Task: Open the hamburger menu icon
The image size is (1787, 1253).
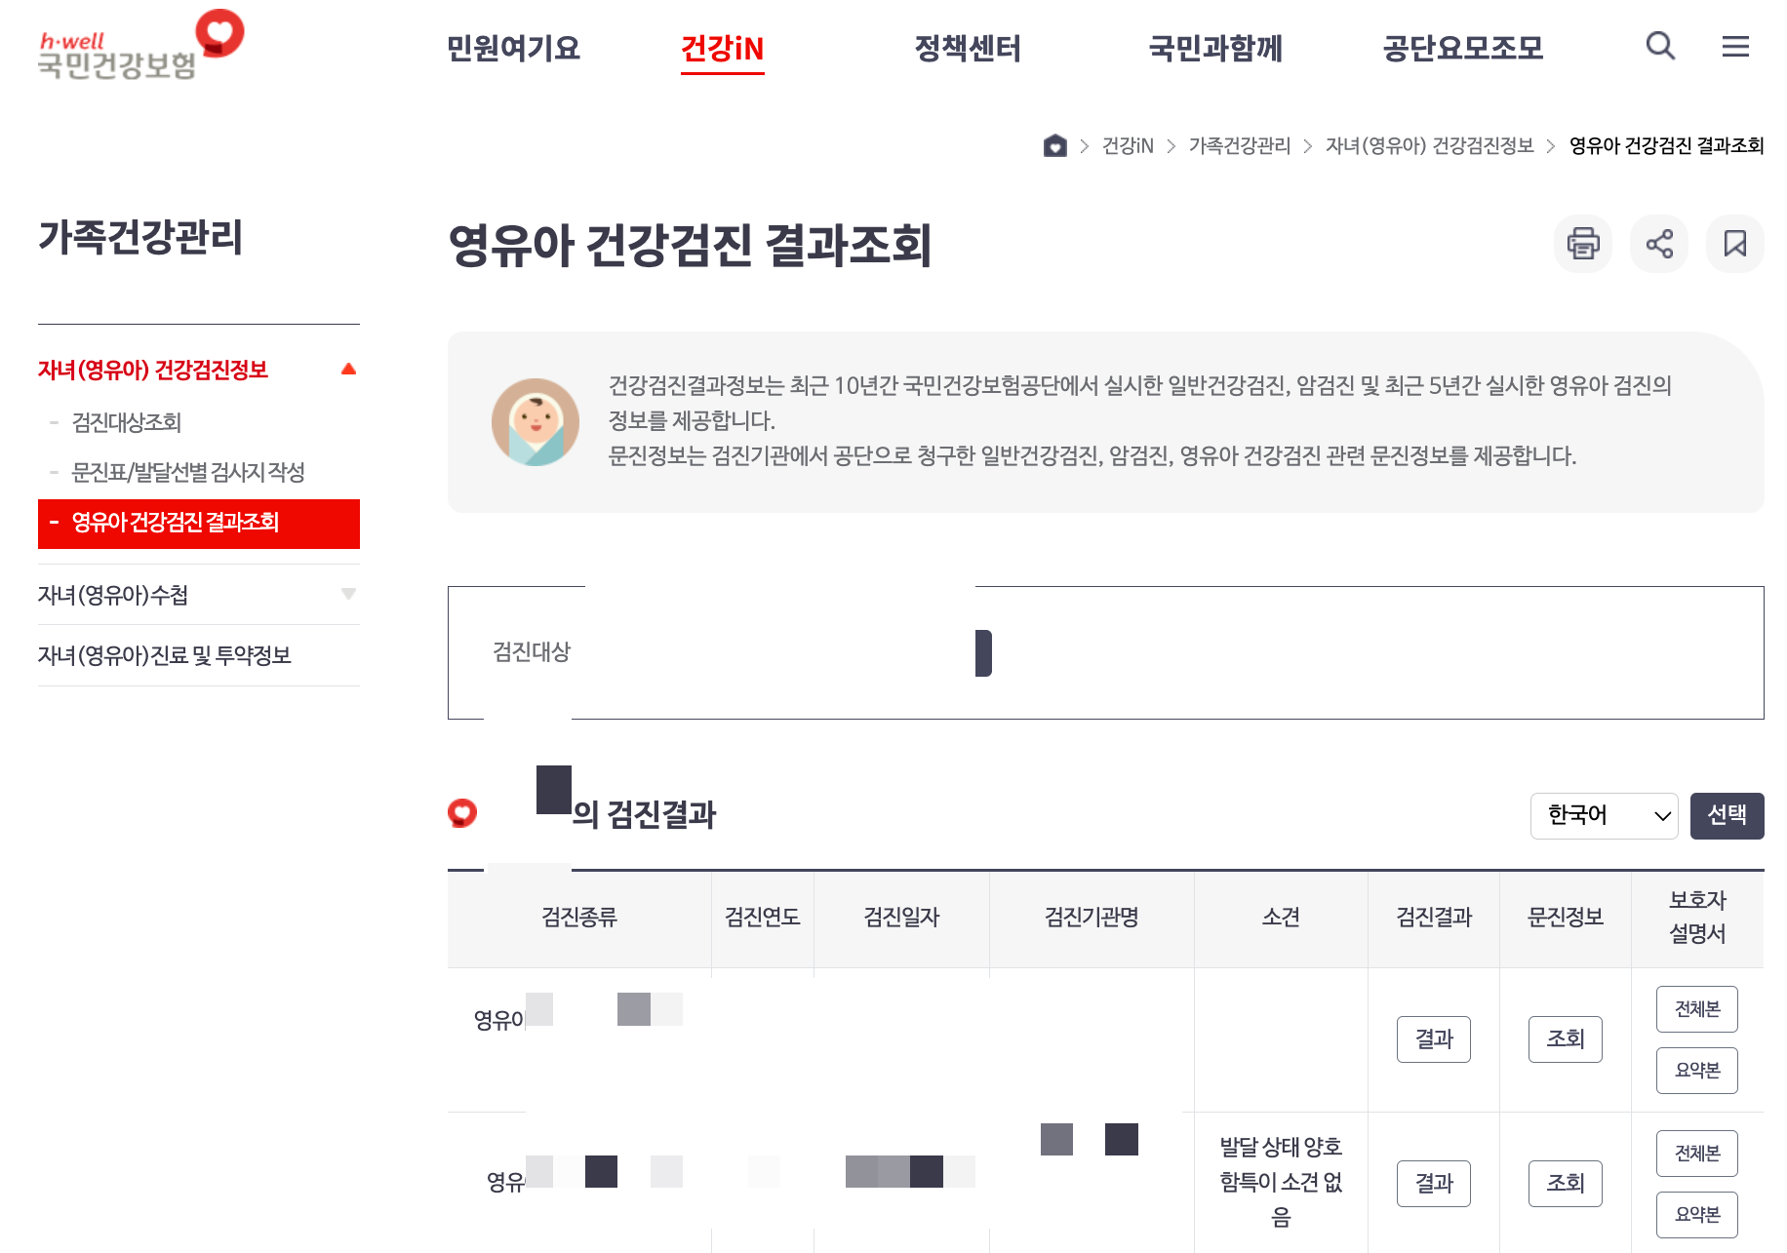Action: tap(1735, 46)
